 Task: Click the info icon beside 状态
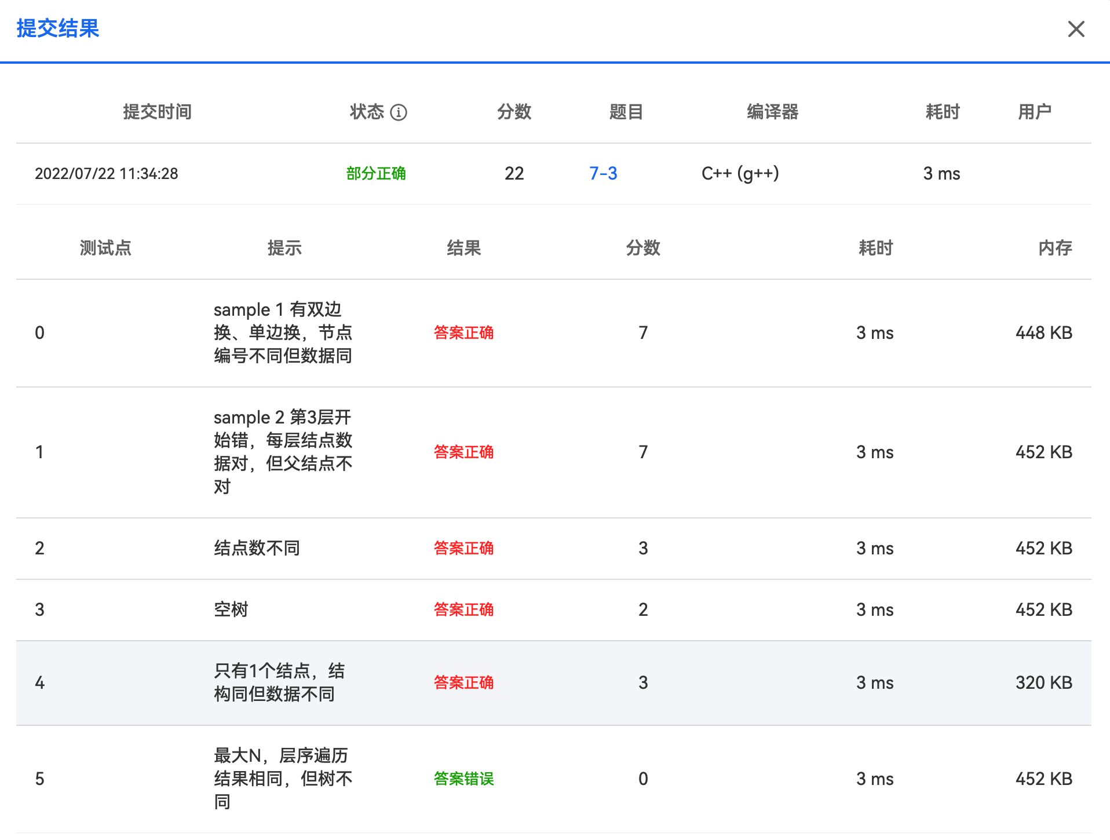coord(399,112)
